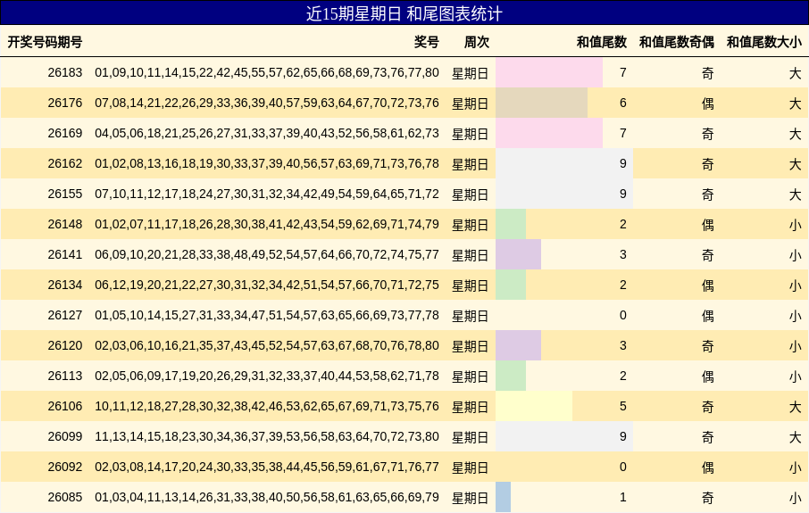The image size is (809, 513).
Task: Click the purple bar in row 26120
Action: pos(519,345)
